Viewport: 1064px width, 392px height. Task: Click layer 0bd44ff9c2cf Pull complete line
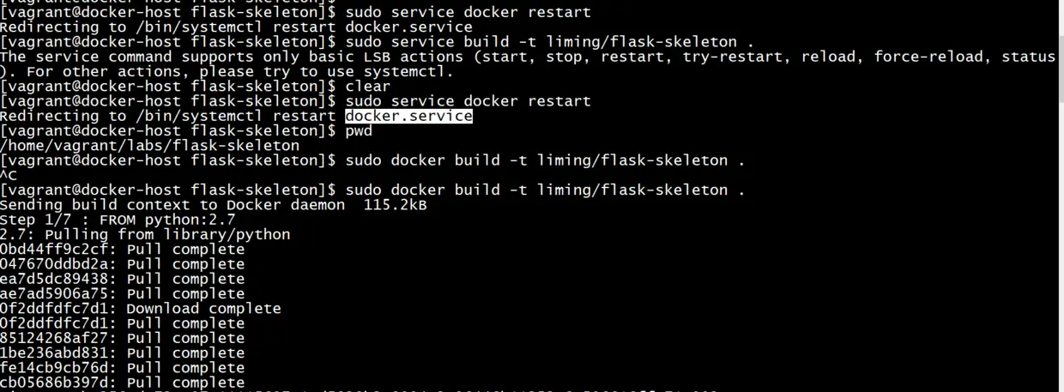pos(122,250)
